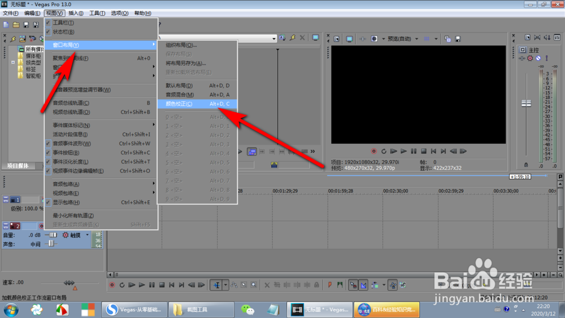Toggle 显示包络(H) checked item
The height and width of the screenshot is (318, 565).
(101, 202)
